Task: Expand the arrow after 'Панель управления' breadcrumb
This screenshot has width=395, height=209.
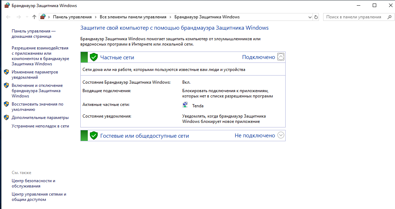Action: coord(96,17)
